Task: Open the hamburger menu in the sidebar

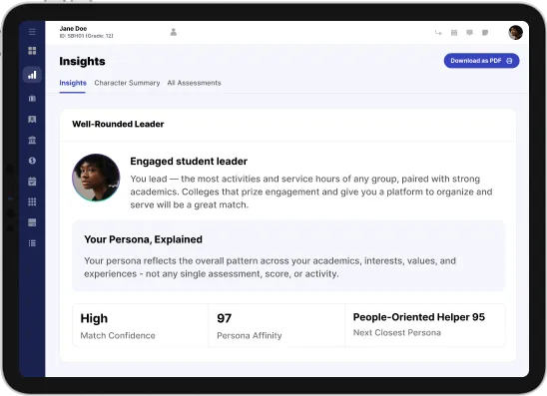Action: 32,32
